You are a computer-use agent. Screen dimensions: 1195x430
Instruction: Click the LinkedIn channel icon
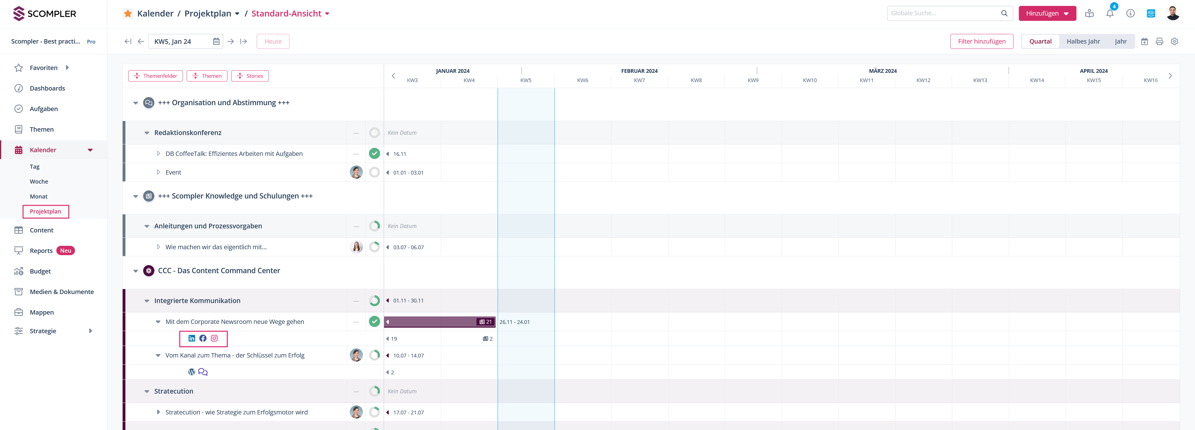[x=192, y=338]
